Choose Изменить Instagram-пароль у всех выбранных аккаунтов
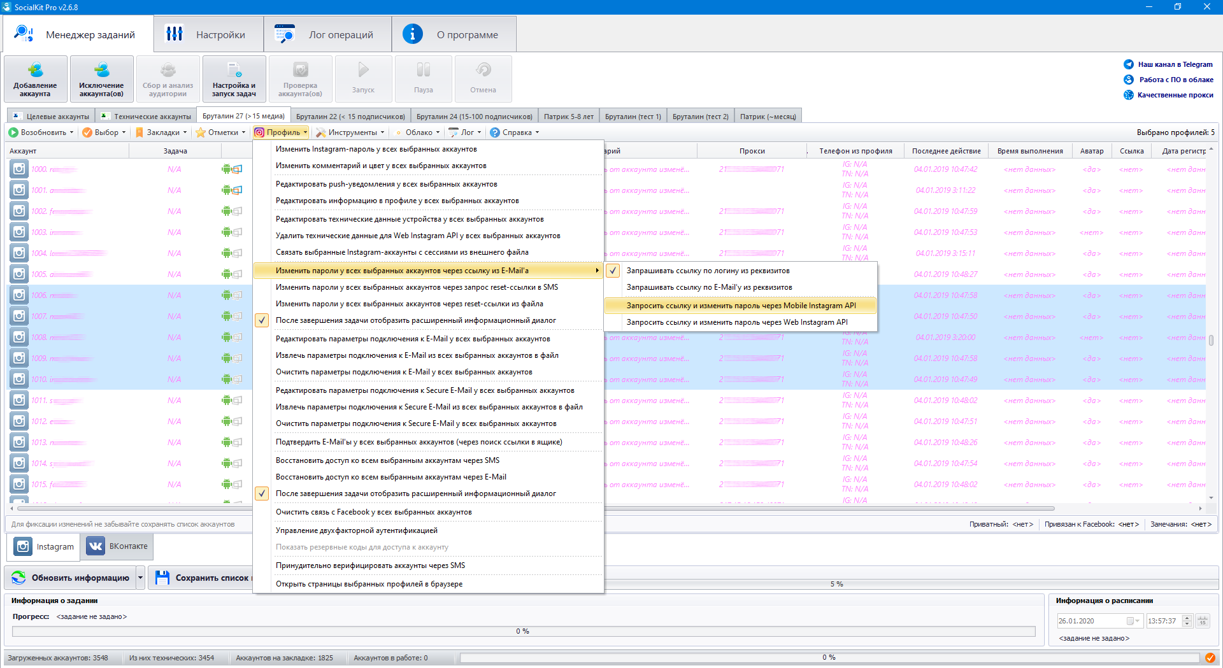This screenshot has width=1223, height=668. tap(428, 149)
